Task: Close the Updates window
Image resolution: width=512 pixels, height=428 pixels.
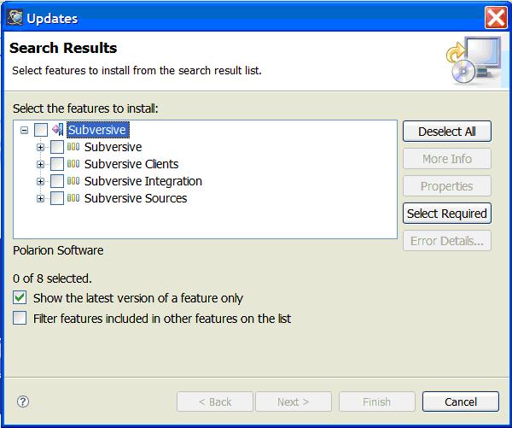Action: (x=496, y=17)
